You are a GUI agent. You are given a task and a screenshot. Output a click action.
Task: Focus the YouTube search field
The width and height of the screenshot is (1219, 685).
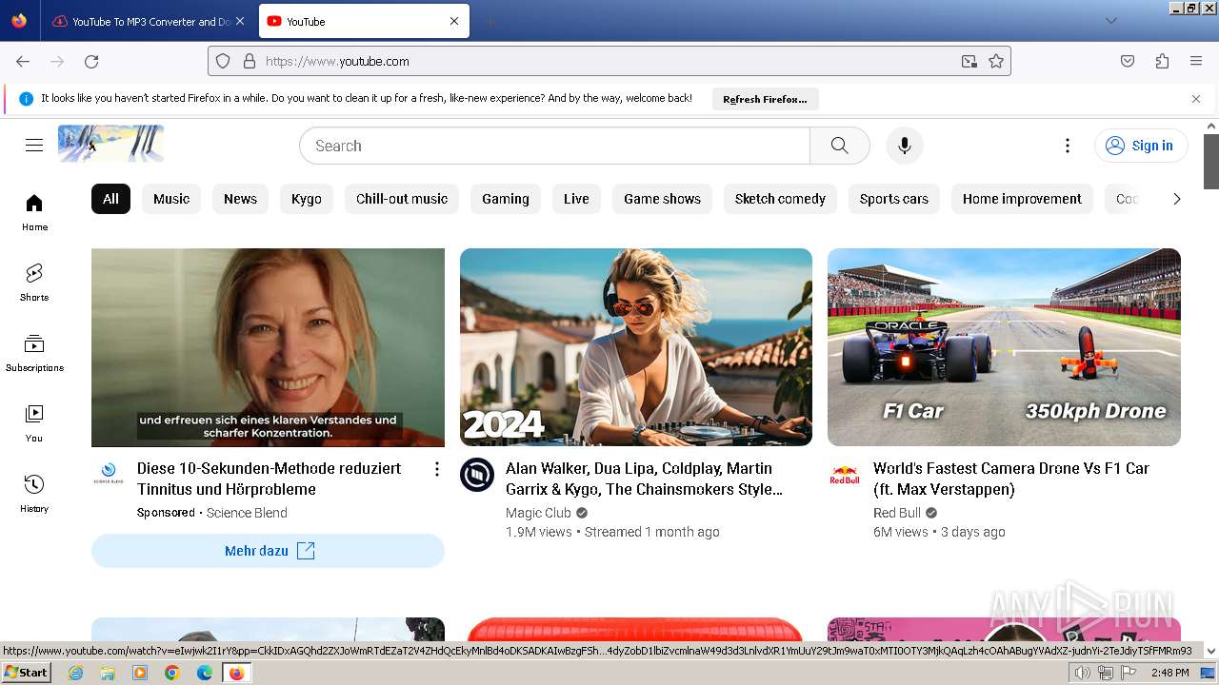pos(554,146)
